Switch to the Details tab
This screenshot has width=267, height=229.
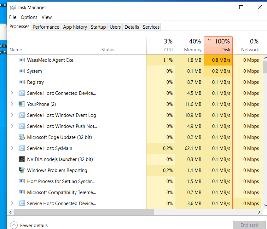coord(132,27)
